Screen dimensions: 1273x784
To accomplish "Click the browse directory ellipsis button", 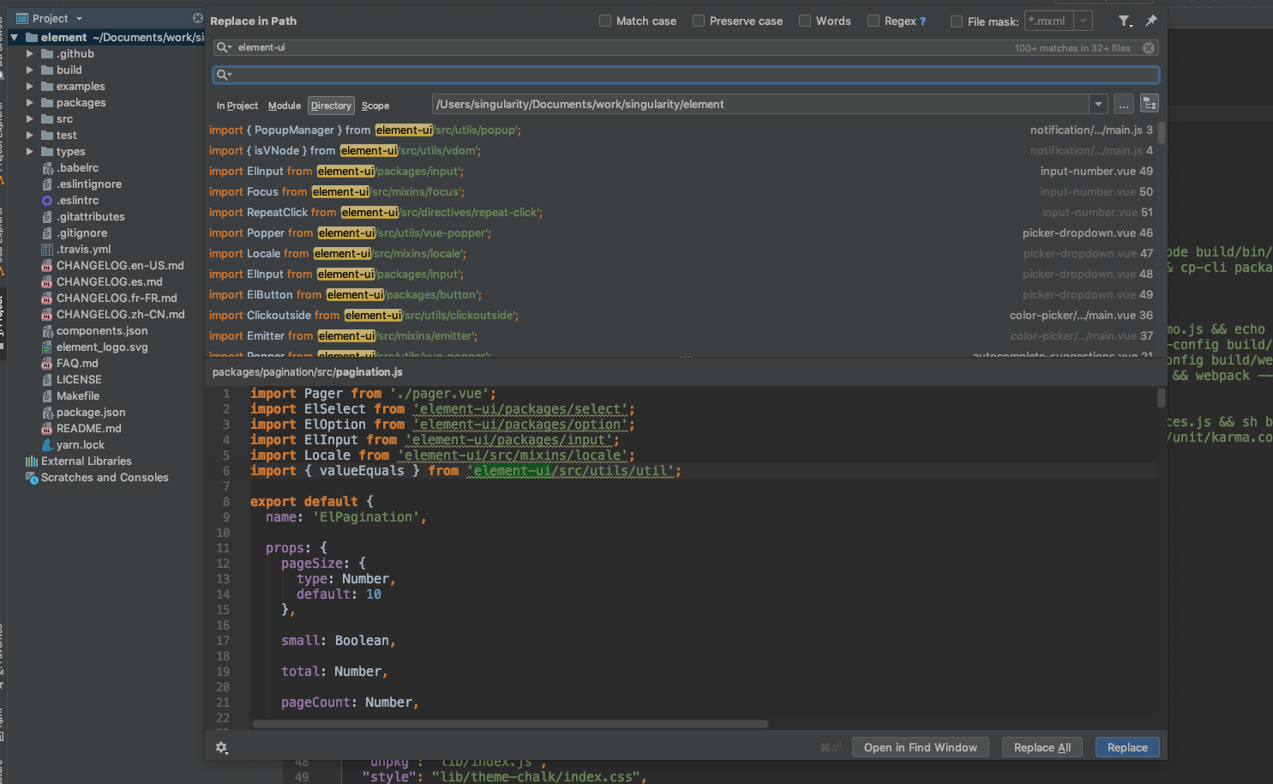I will pyautogui.click(x=1124, y=105).
